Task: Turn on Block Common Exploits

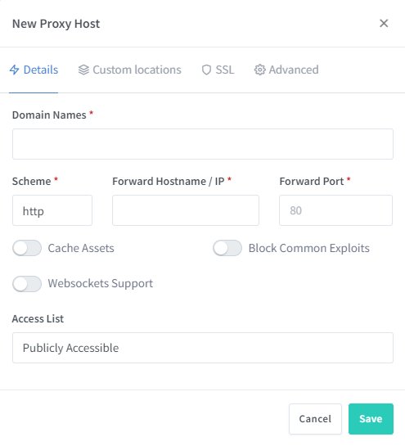Action: coord(227,248)
